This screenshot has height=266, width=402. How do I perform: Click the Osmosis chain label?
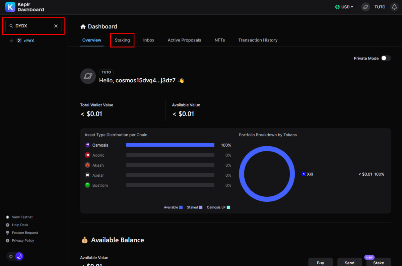(100, 145)
